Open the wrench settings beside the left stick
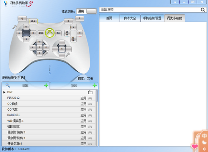This screenshot has width=208, height=152. coord(14,27)
